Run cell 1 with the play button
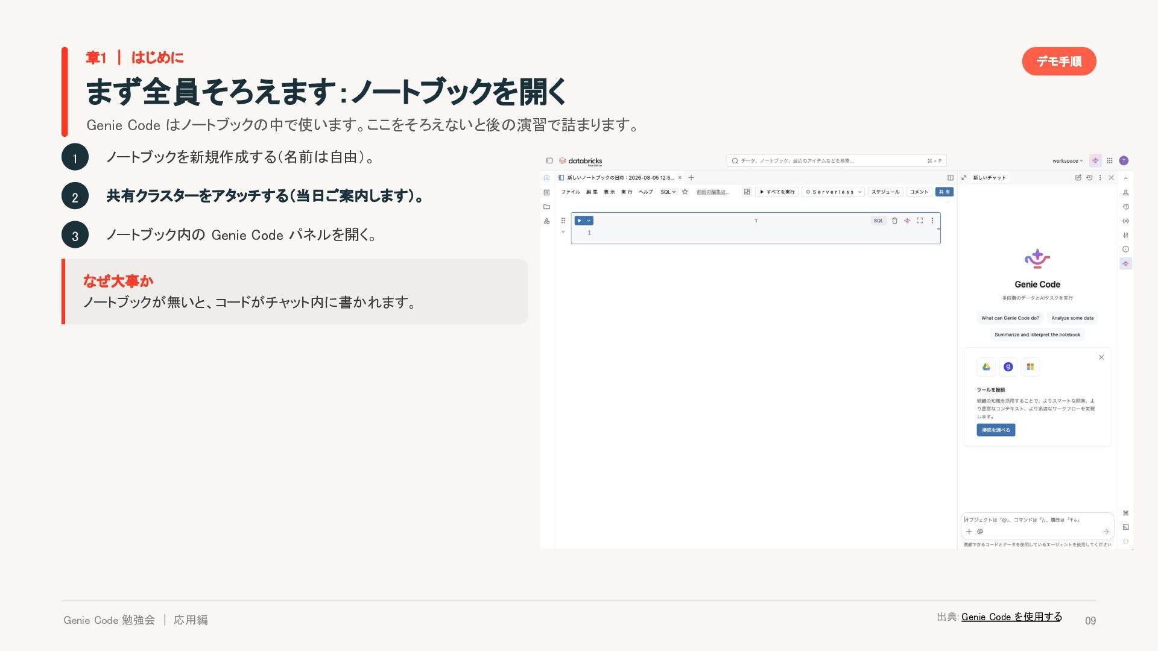The height and width of the screenshot is (651, 1158). click(580, 221)
